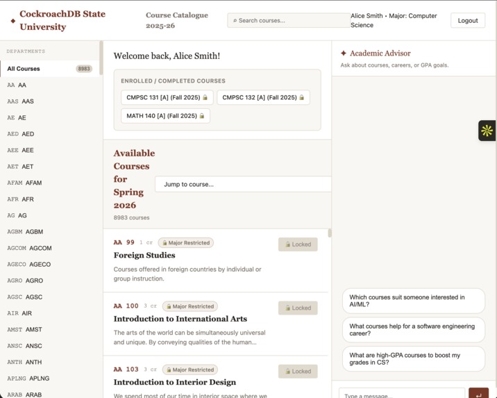Screen dimensions: 497x398
Task: Click lock icon in AA 103 Major Restricted badge
Action: [x=169, y=370]
